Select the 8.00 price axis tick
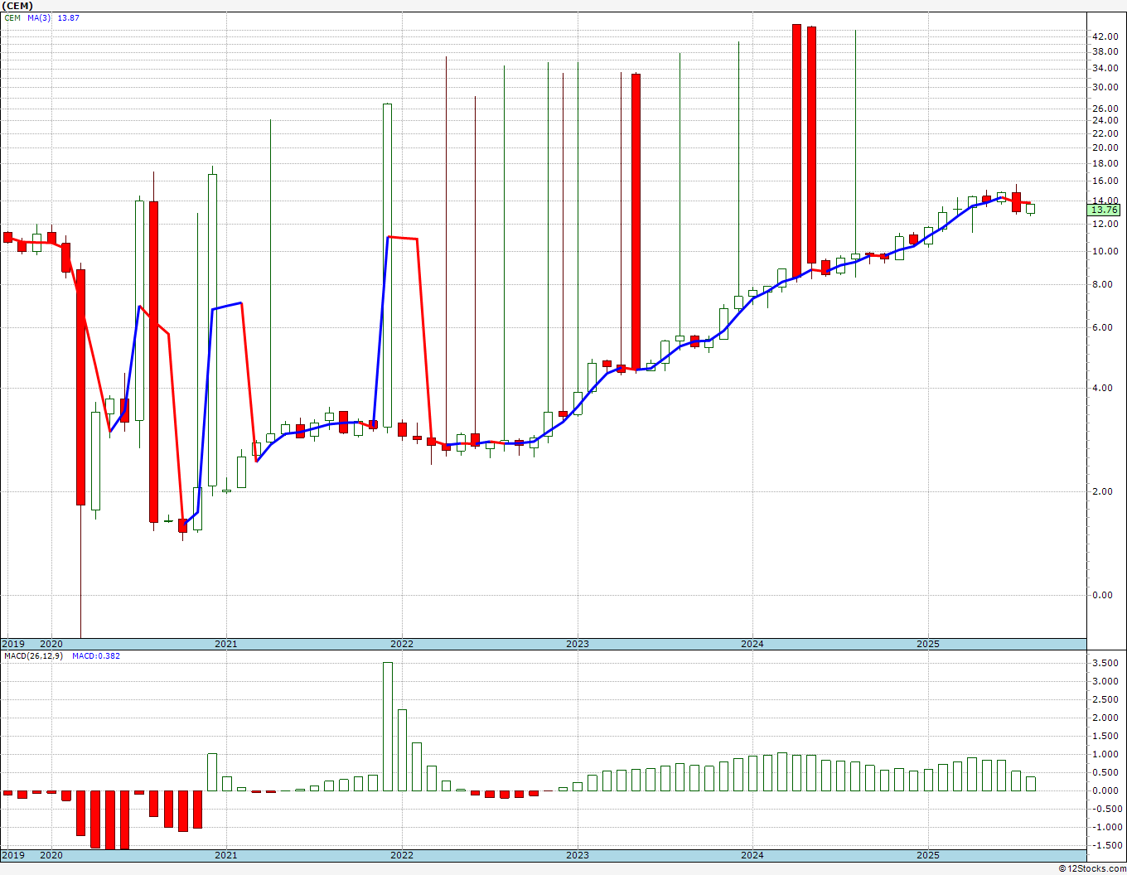This screenshot has height=875, width=1127. coord(1103,284)
